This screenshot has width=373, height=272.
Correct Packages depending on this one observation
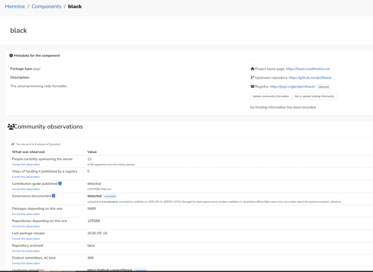pos(26,214)
